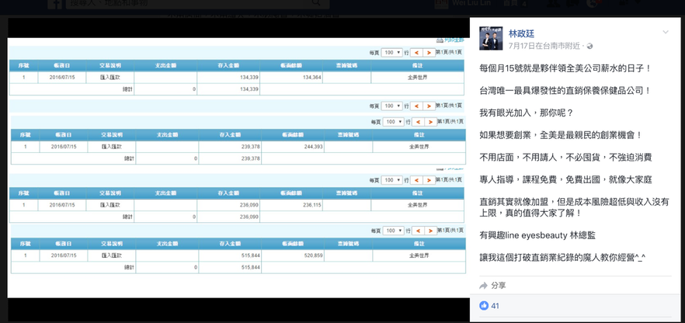The image size is (685, 323).
Task: Open 林政廷 profile name link
Action: pyautogui.click(x=521, y=33)
